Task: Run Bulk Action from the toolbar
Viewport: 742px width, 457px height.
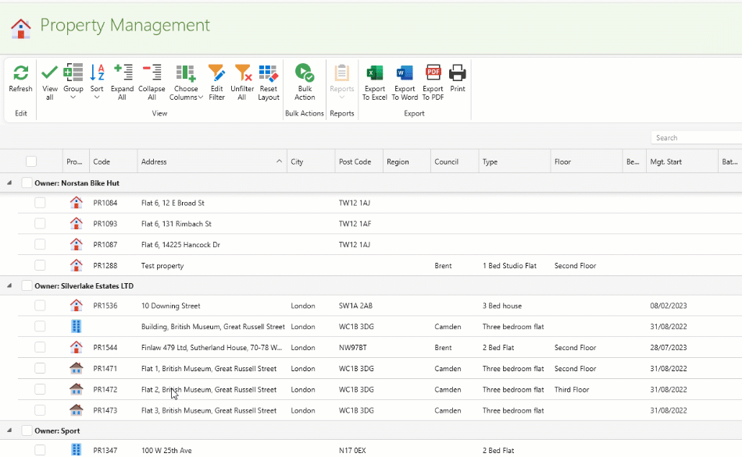Action: [x=305, y=73]
